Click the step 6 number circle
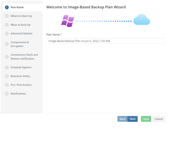This screenshot has width=169, height=145. (7, 57)
